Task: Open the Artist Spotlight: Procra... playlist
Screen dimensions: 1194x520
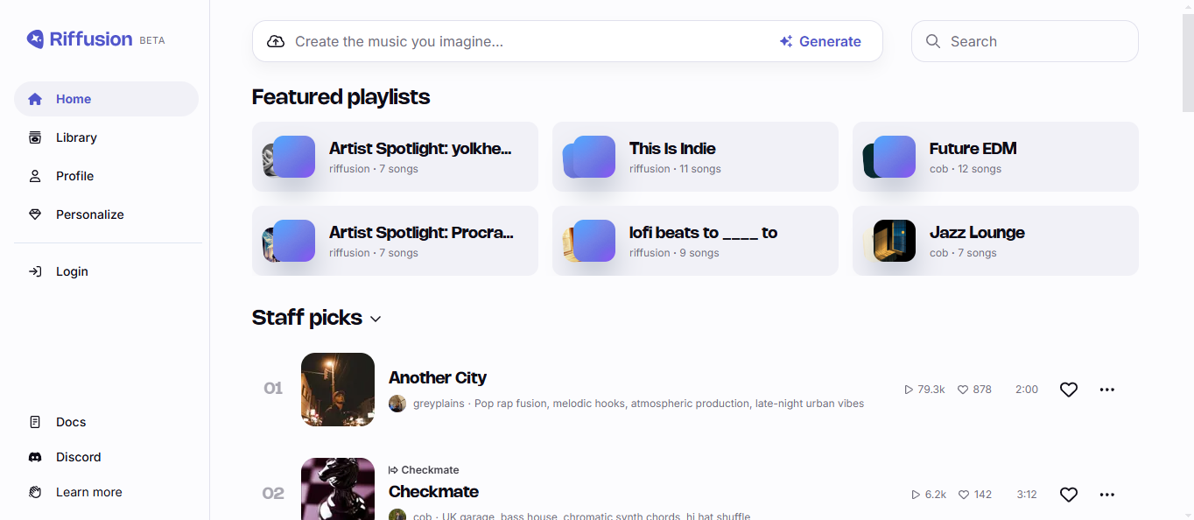Action: pos(395,241)
